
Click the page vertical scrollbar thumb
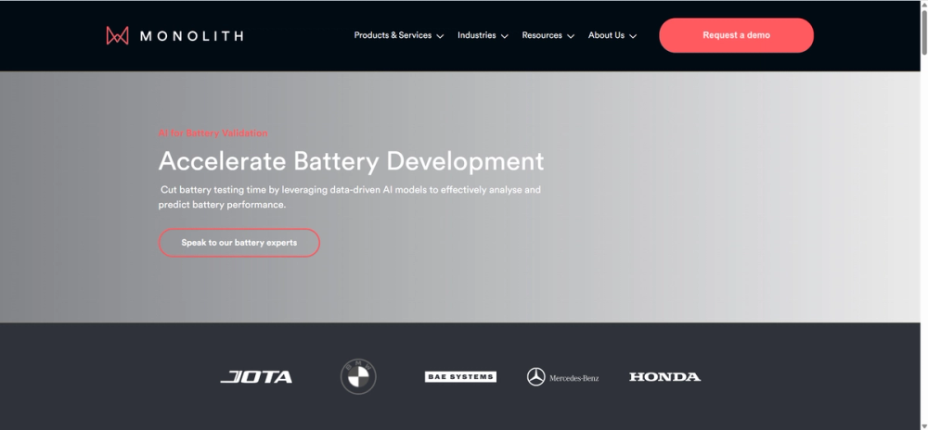tap(924, 32)
